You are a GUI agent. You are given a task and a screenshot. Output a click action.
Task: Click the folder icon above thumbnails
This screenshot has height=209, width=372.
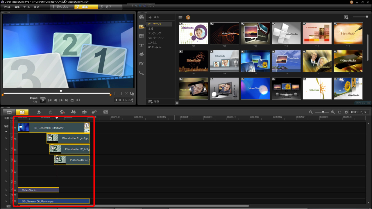coord(180,17)
